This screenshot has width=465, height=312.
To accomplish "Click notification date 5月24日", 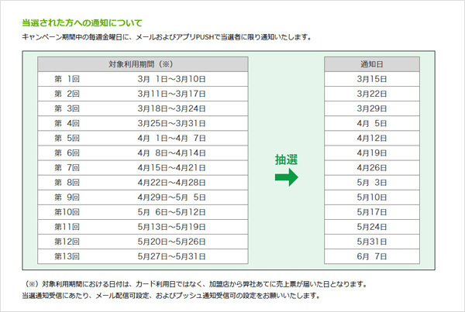I will click(372, 227).
